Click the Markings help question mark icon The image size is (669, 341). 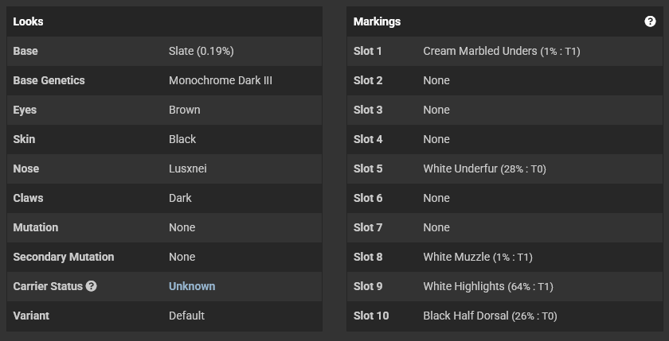[x=650, y=21]
